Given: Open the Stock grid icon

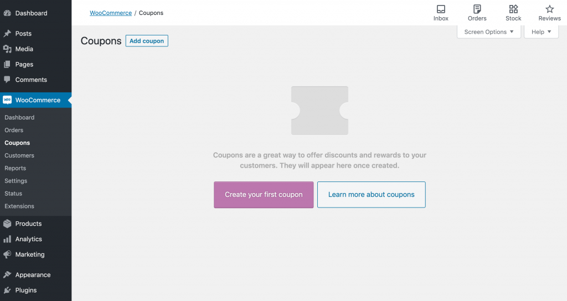Looking at the screenshot, I should click(513, 9).
